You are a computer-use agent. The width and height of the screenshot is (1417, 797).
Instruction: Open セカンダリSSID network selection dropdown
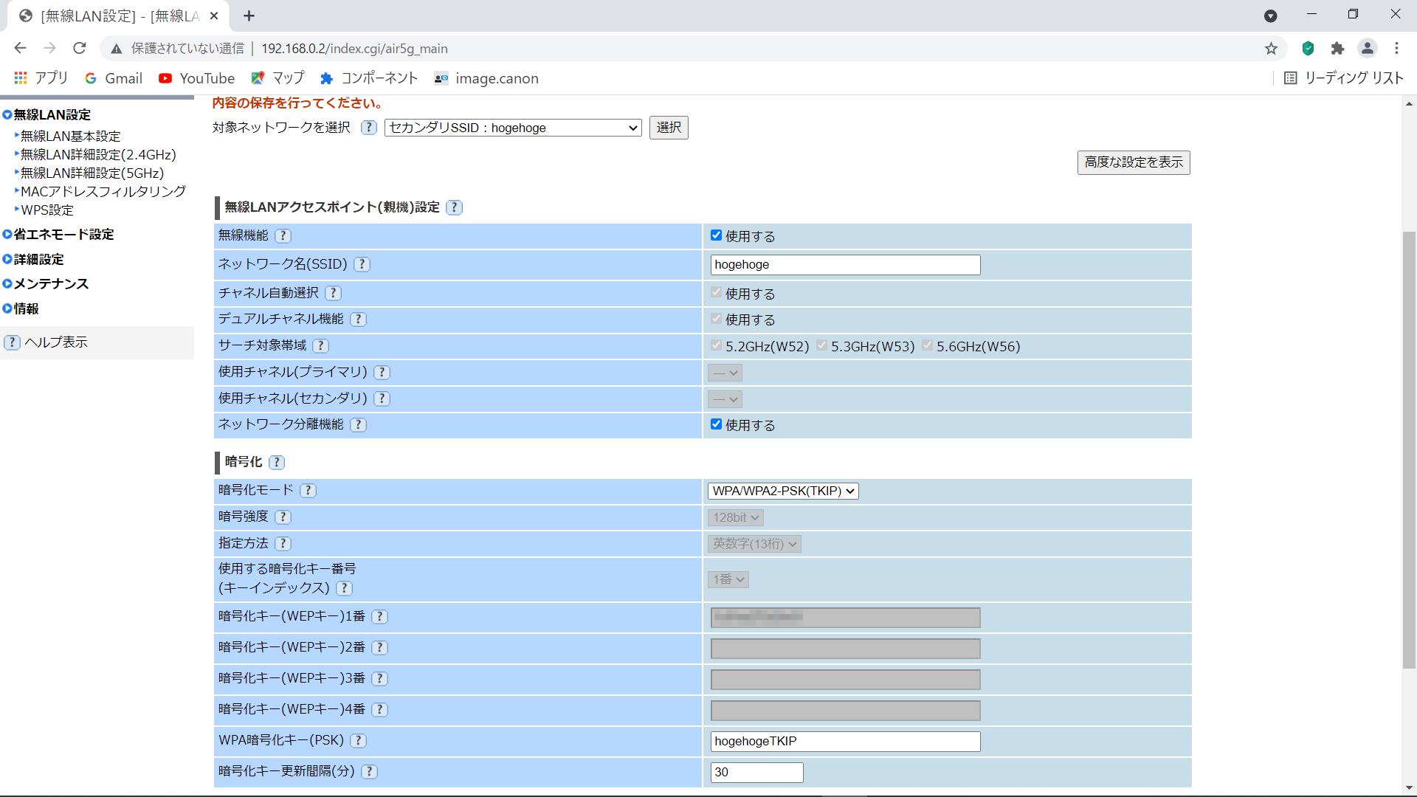click(513, 128)
